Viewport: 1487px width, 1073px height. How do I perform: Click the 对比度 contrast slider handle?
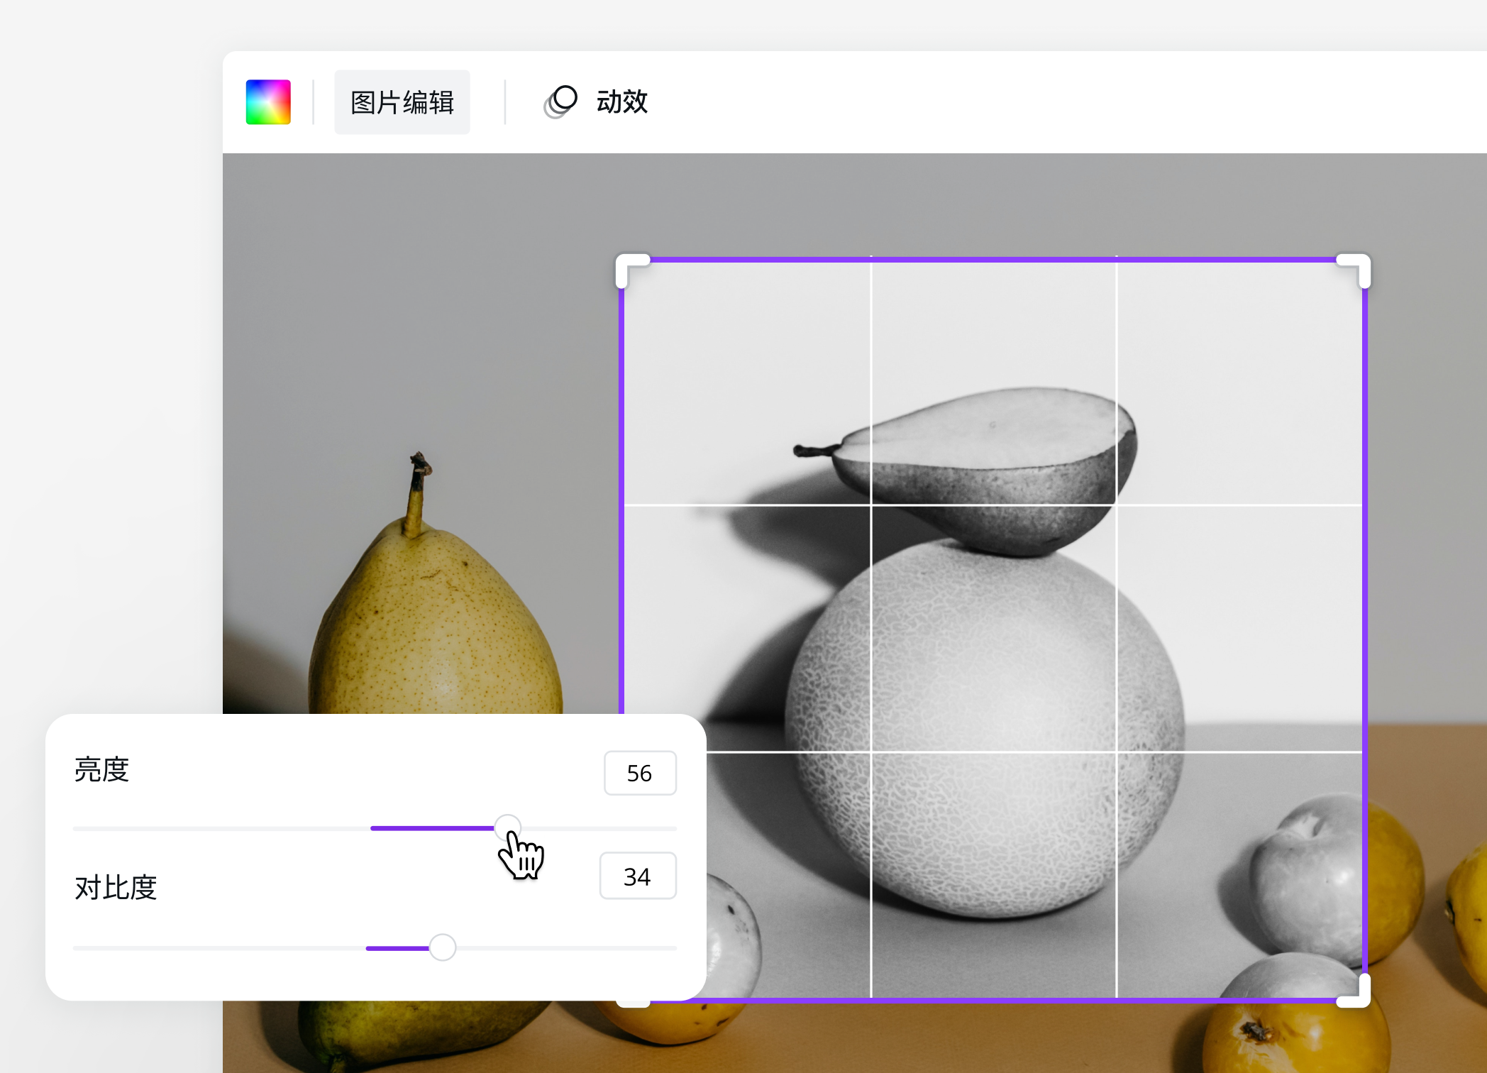point(443,947)
